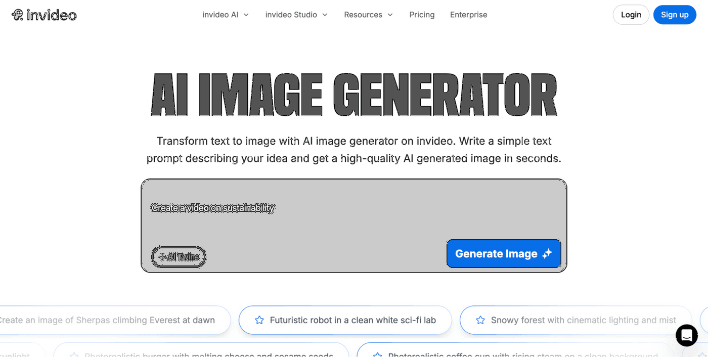
Task: Click the invideo logo icon
Action: pyautogui.click(x=18, y=15)
